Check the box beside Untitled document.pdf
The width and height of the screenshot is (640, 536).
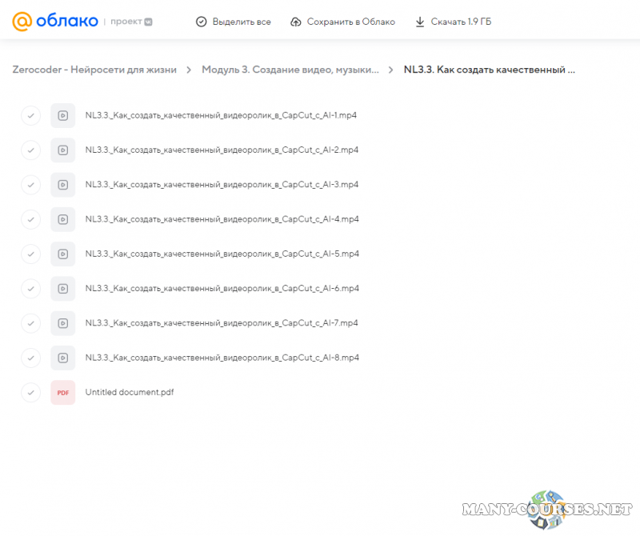pos(30,392)
